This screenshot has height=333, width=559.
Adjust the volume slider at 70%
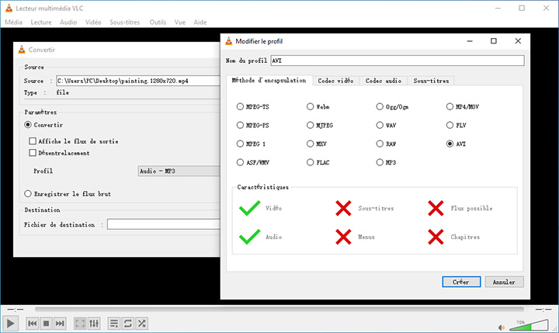point(529,325)
